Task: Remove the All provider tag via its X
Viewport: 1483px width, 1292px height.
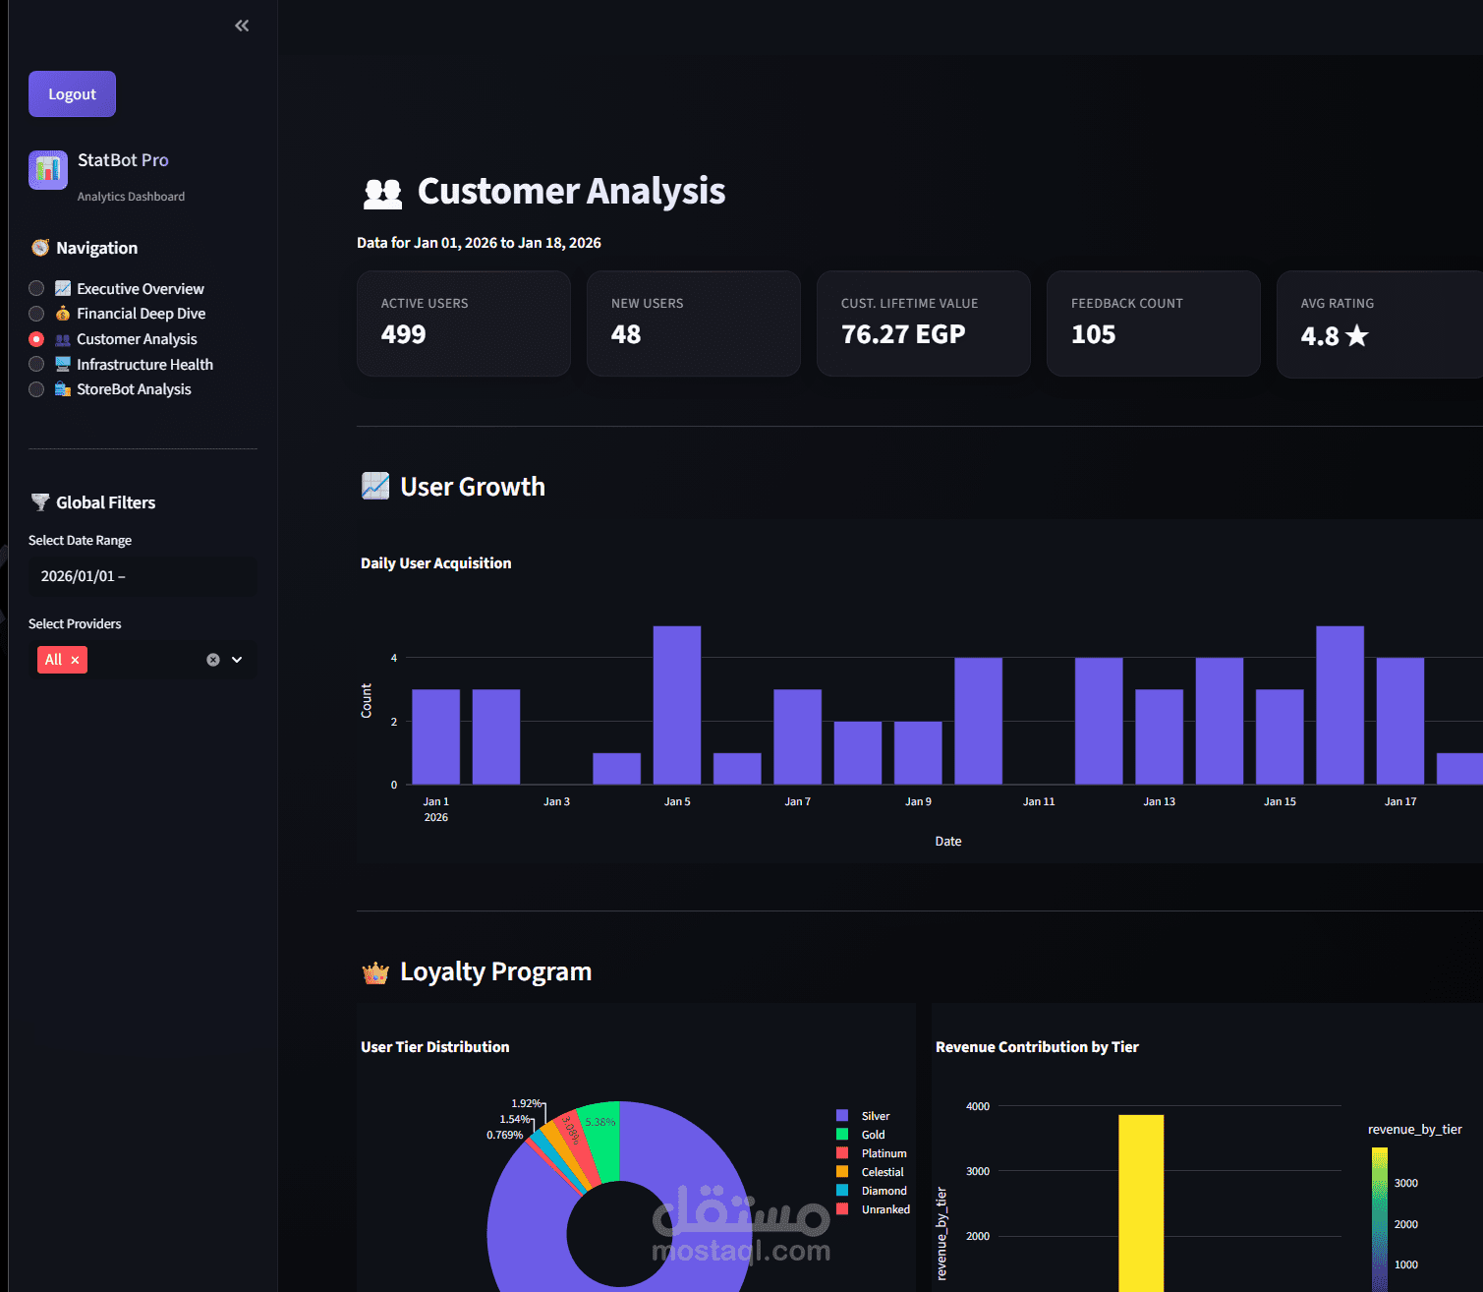Action: coord(75,660)
